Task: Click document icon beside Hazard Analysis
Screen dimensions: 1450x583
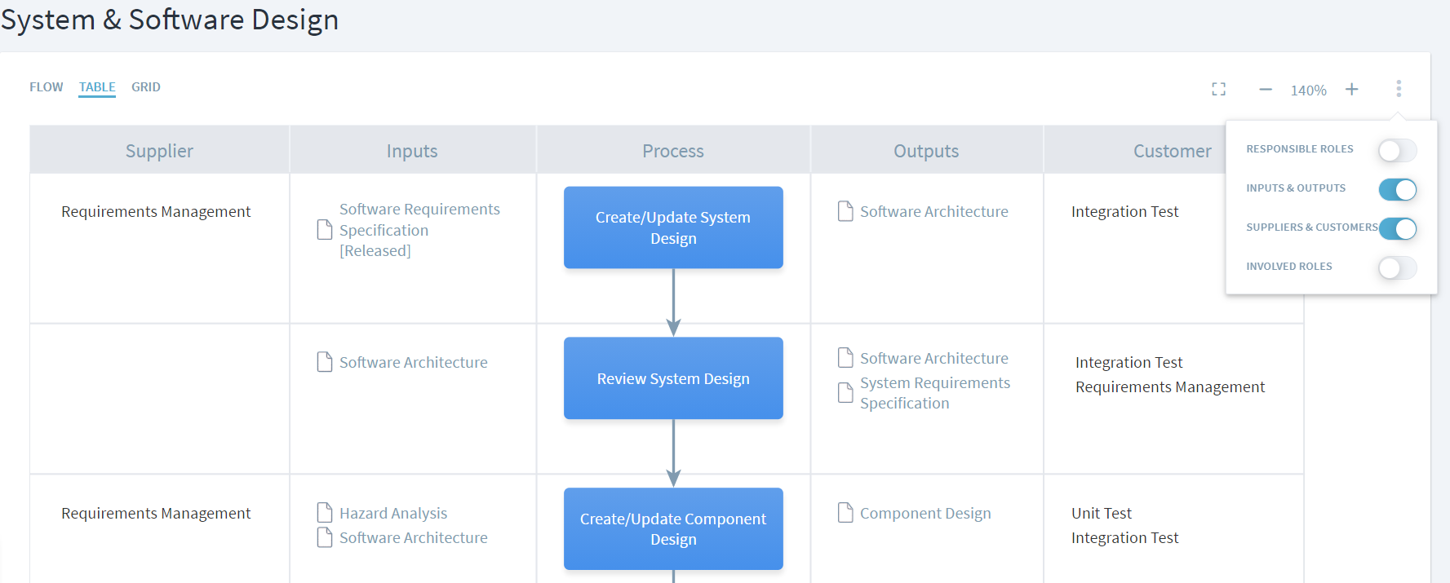Action: pos(325,513)
